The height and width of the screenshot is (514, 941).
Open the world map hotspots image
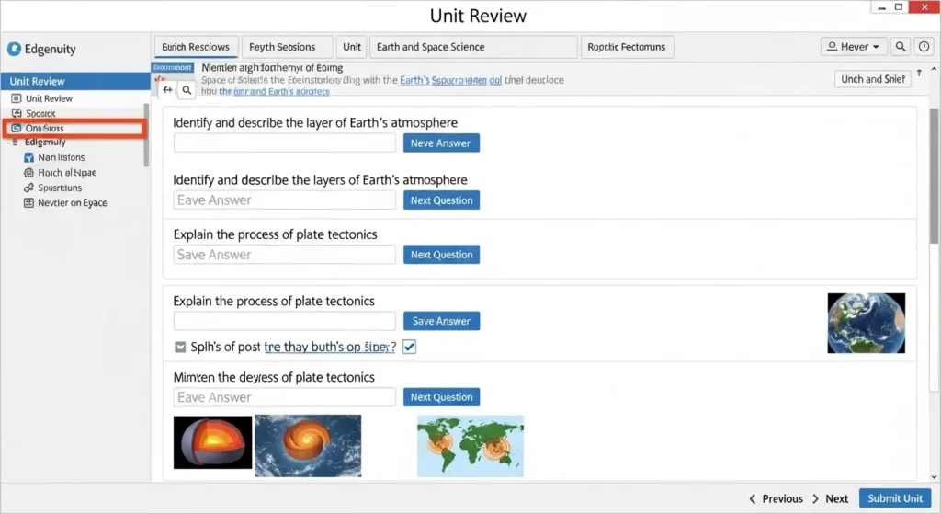(x=470, y=446)
